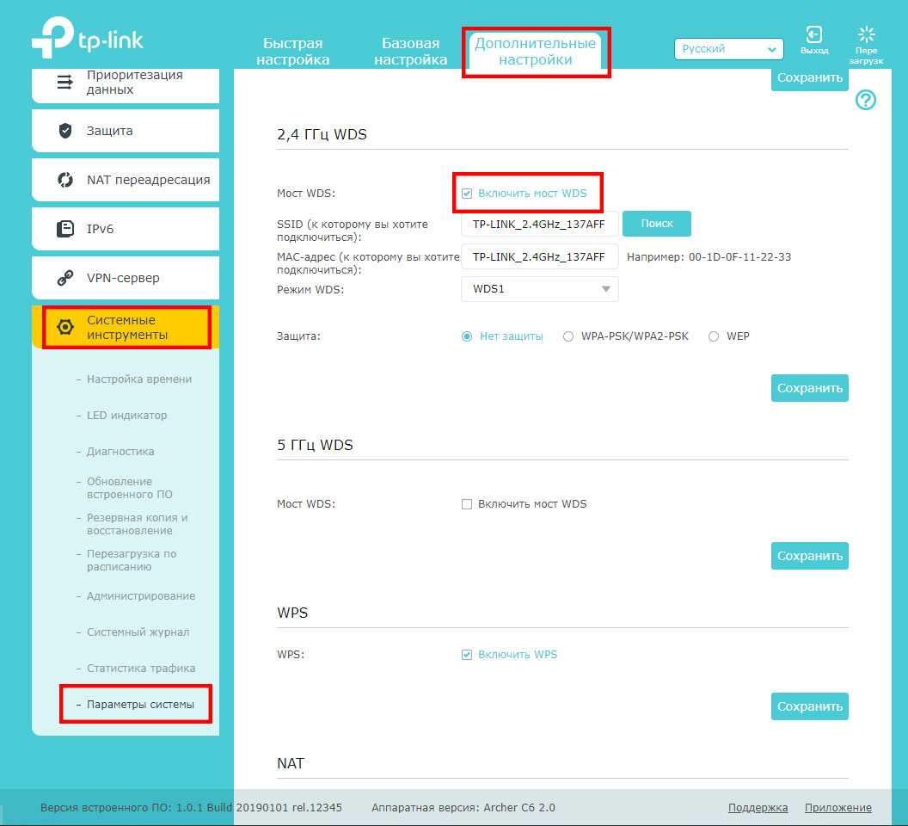The image size is (908, 826).
Task: Open VPN-сервер key icon
Action: pyautogui.click(x=65, y=278)
